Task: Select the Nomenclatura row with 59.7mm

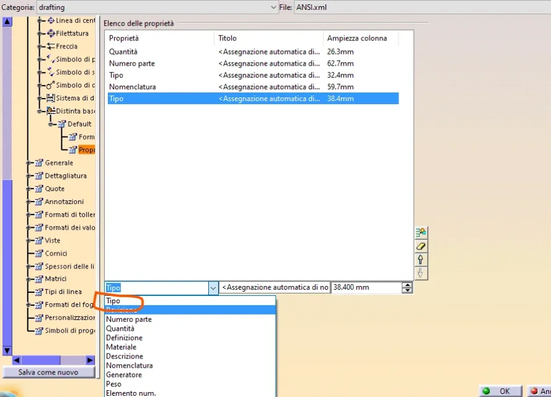Action: [x=253, y=86]
